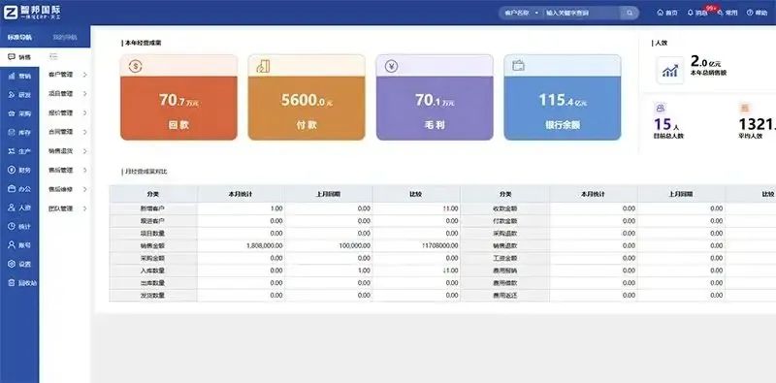Open the 账号 module in sidebar
The image size is (776, 383).
click(19, 245)
